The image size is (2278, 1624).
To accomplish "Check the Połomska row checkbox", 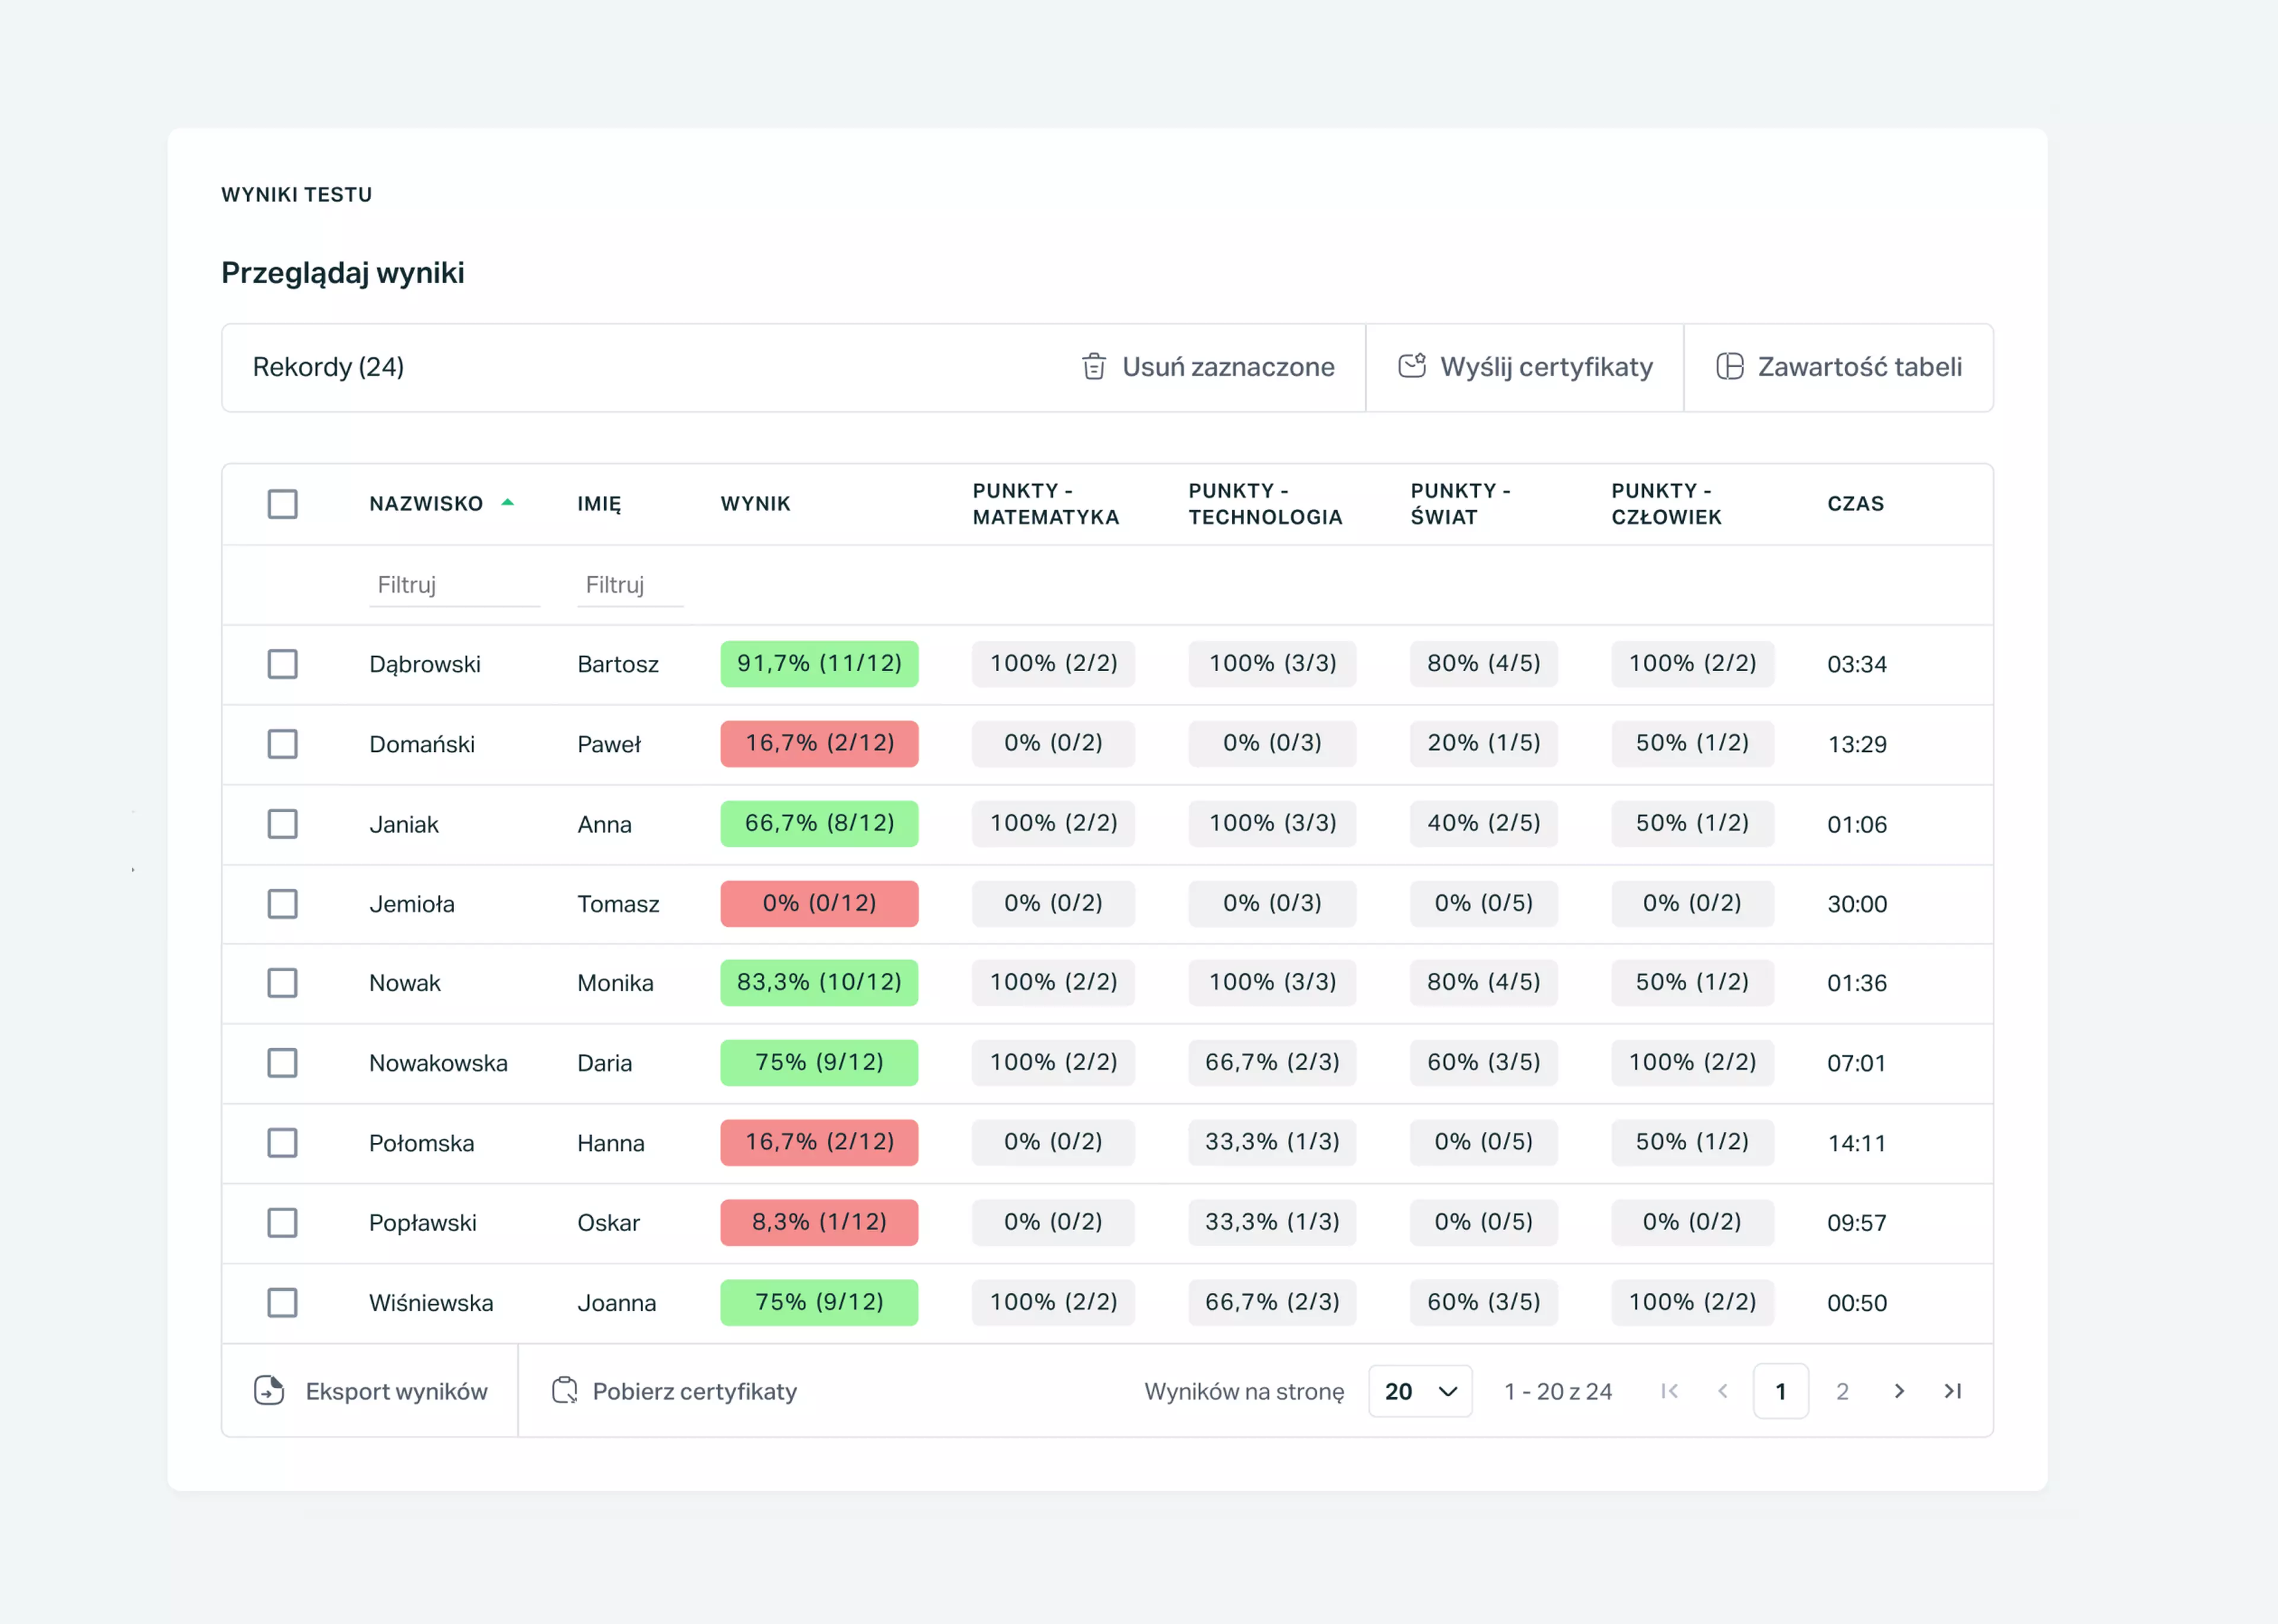I will [x=283, y=1143].
